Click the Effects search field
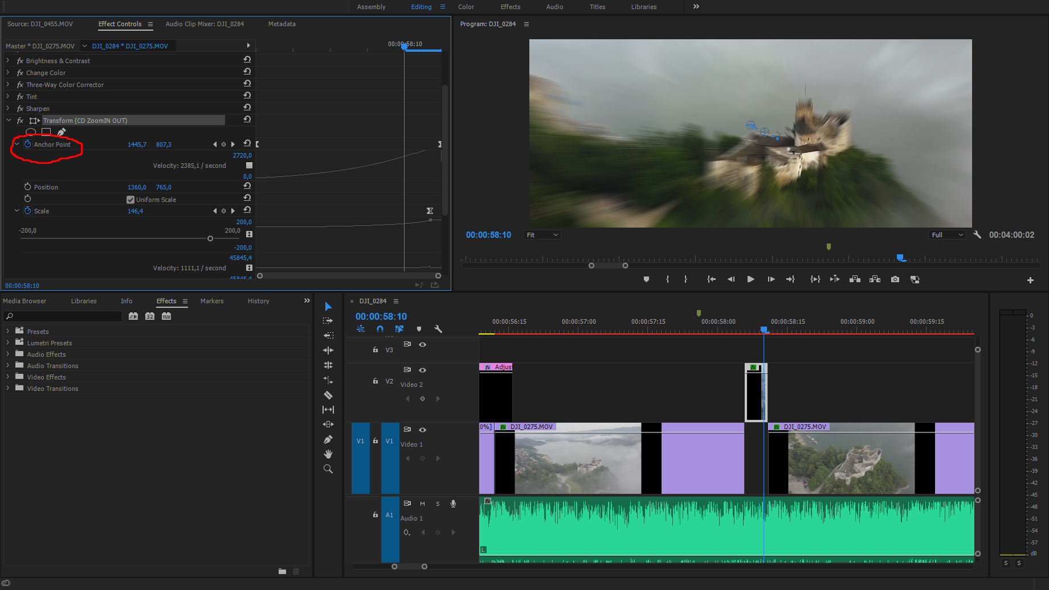 (x=63, y=316)
